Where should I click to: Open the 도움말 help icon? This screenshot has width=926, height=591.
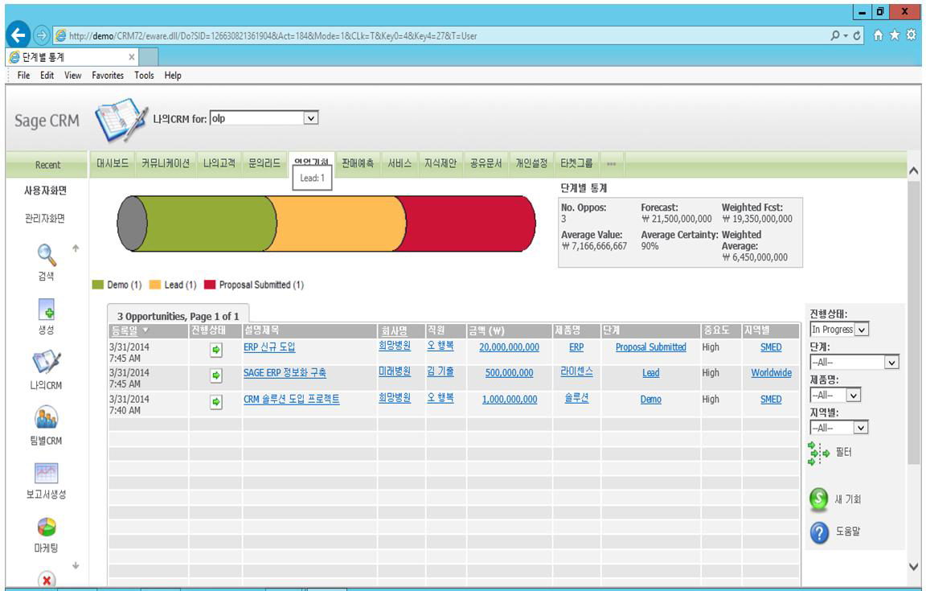tap(819, 532)
